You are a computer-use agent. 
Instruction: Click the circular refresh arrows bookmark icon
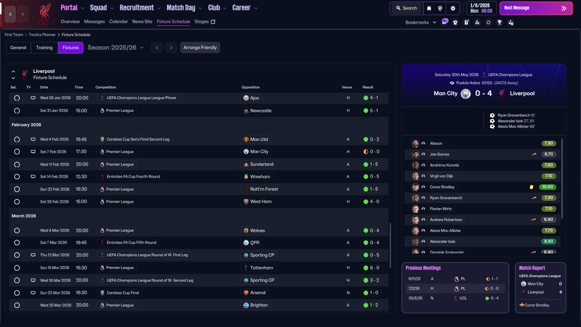(x=488, y=22)
